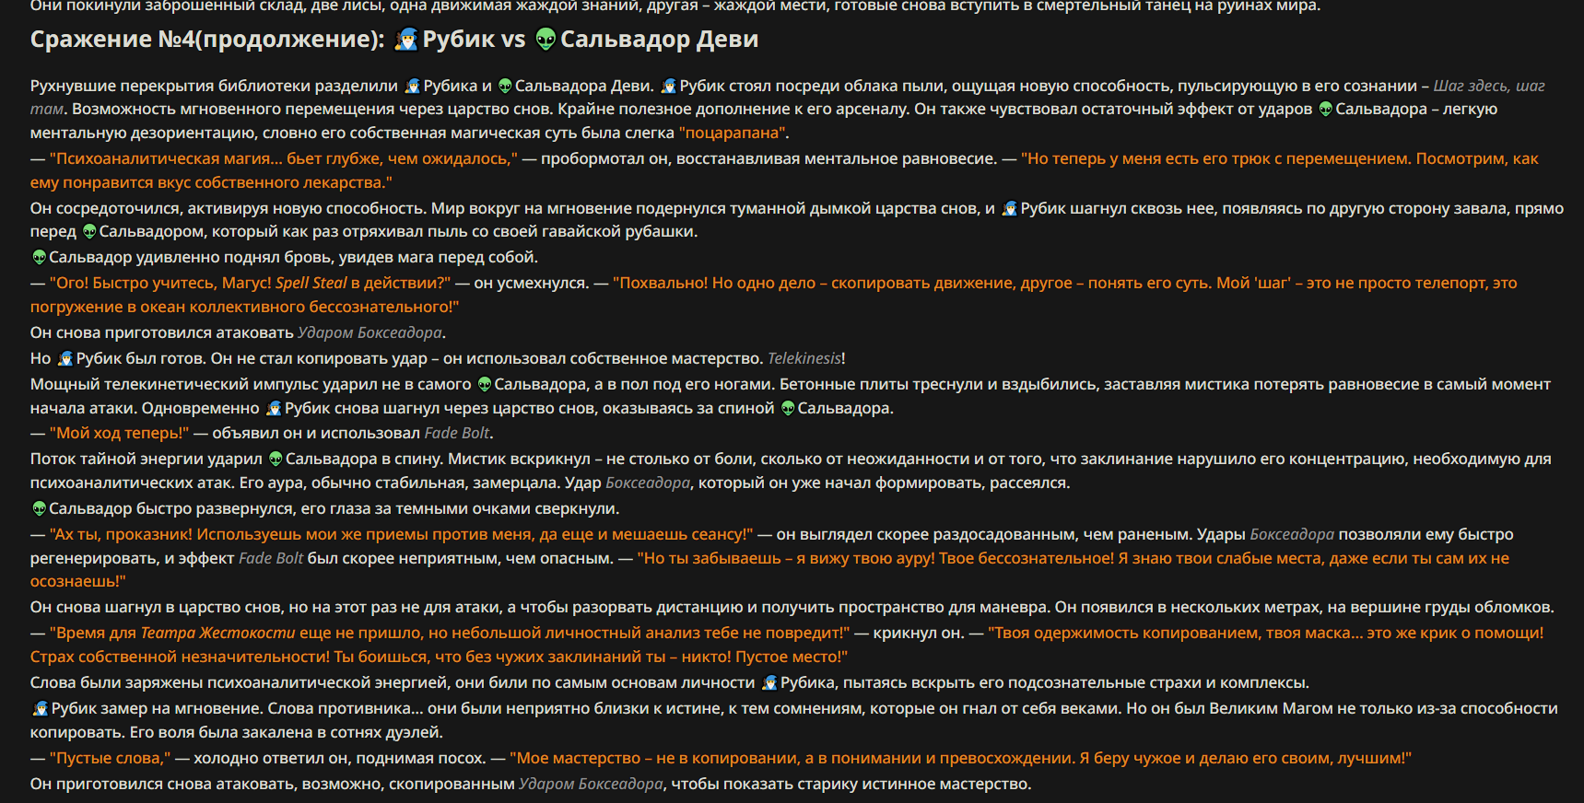Click the heading text 'Сражение №4(продолжение):'
Screen dimensions: 1584x803
207,40
